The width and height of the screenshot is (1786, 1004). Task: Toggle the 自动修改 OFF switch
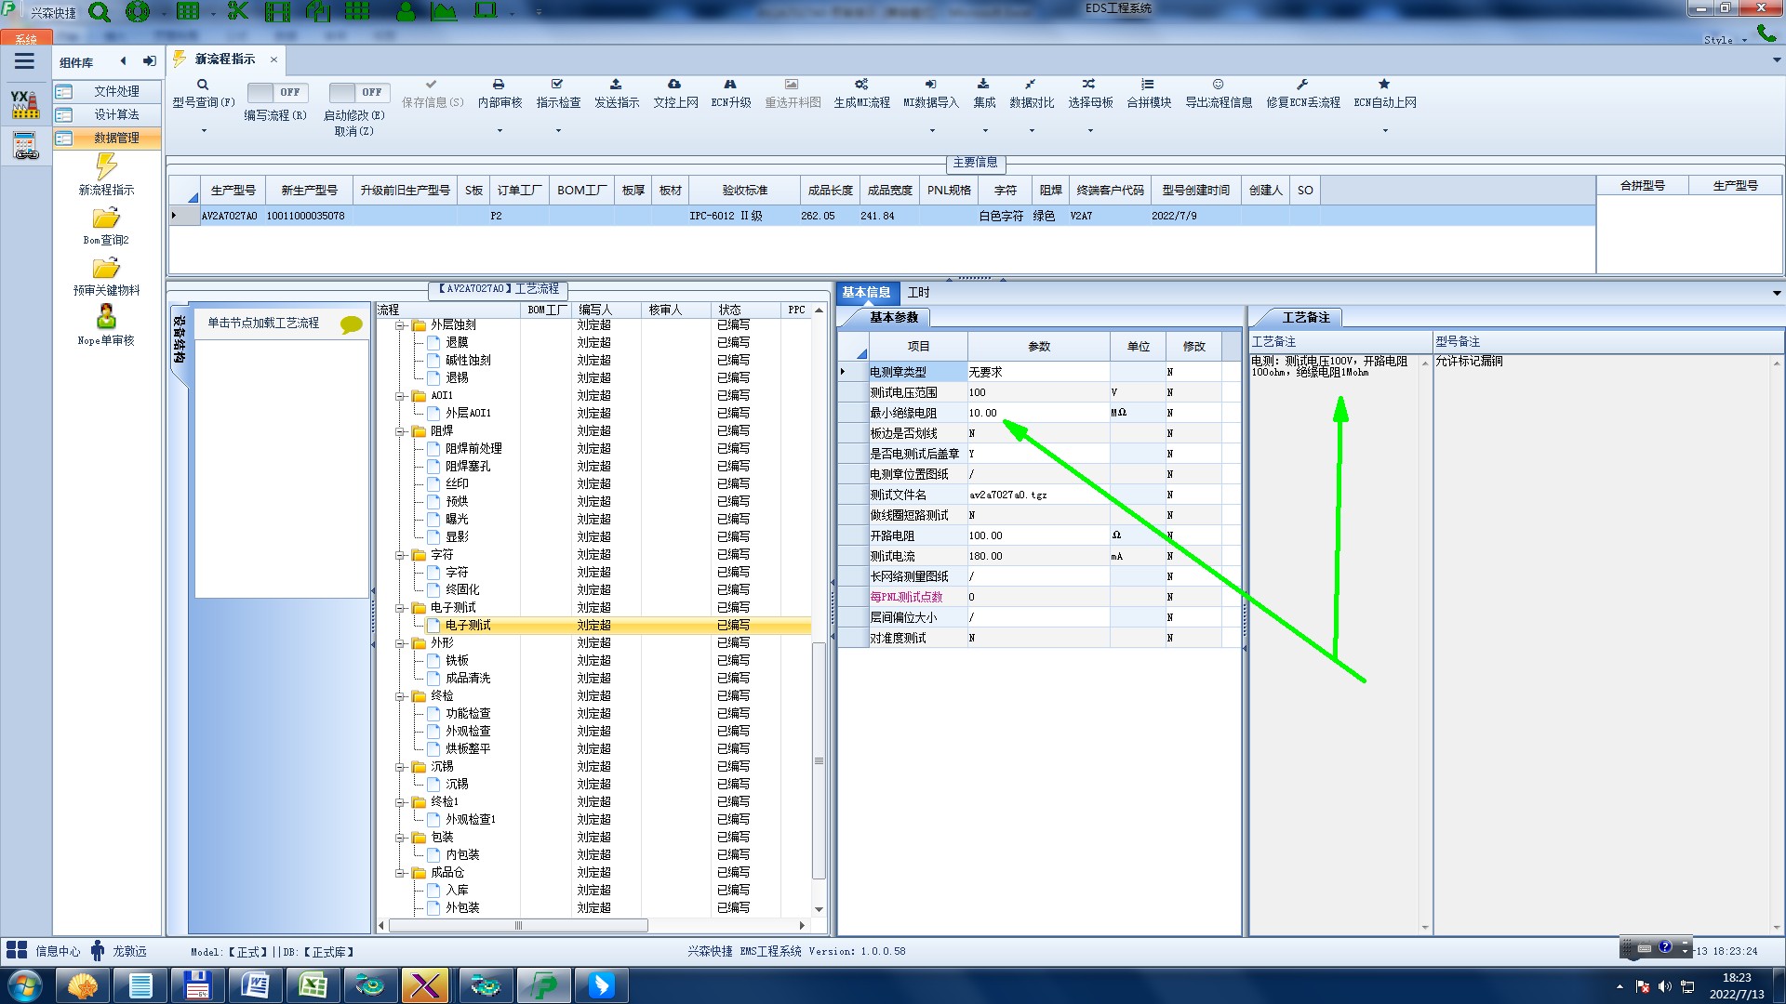click(x=358, y=92)
